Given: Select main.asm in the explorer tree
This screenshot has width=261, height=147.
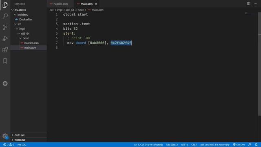Looking at the screenshot, I should click(29, 48).
